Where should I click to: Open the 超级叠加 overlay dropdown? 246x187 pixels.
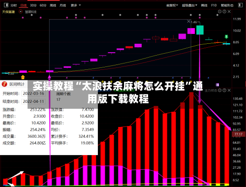[x=189, y=5]
